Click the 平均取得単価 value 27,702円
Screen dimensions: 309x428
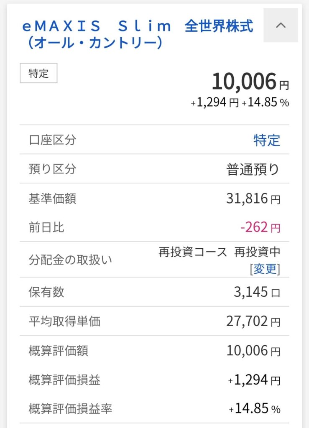coord(253,321)
